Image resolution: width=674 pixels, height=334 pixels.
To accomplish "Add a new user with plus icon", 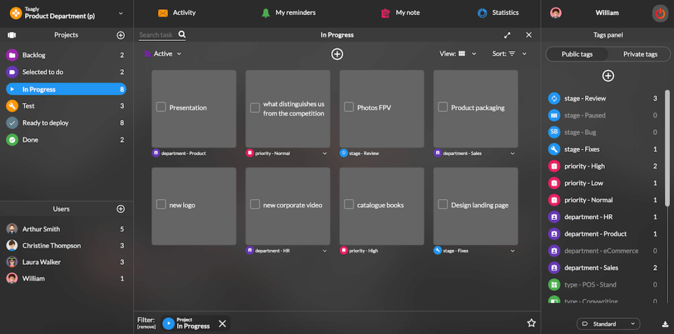I will pos(120,209).
